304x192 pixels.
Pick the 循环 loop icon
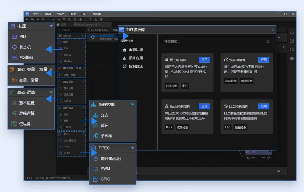tap(95, 125)
